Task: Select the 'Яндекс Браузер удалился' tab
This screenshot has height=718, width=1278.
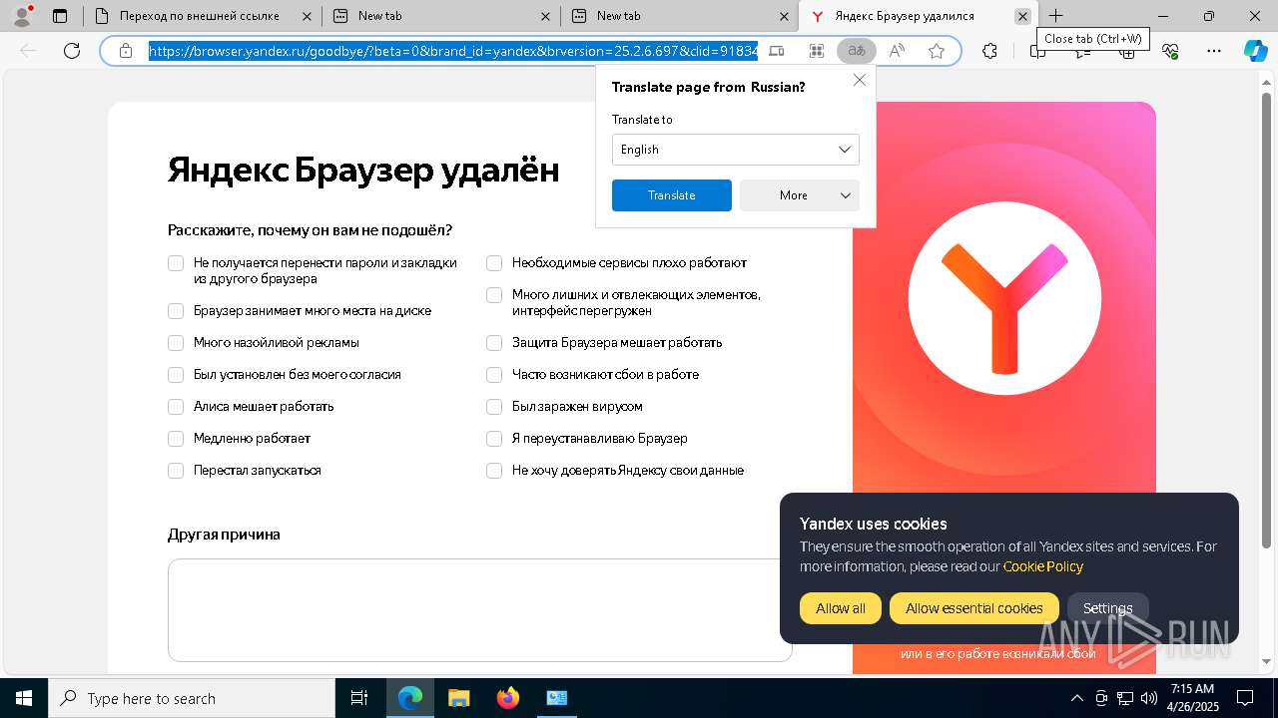Action: coord(919,16)
